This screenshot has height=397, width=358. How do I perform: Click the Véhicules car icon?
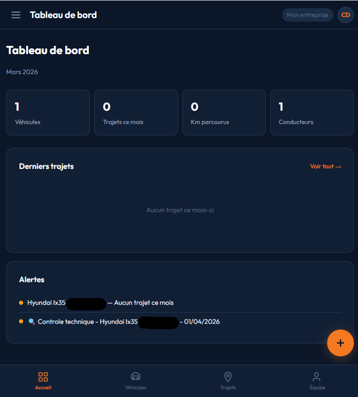click(136, 377)
